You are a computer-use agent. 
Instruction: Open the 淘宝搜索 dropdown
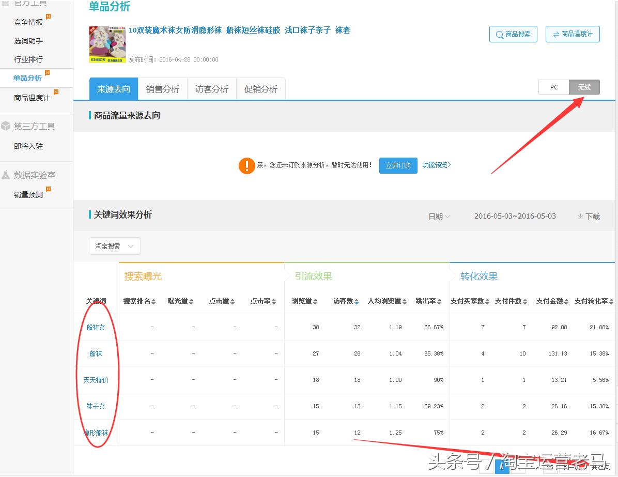point(114,246)
